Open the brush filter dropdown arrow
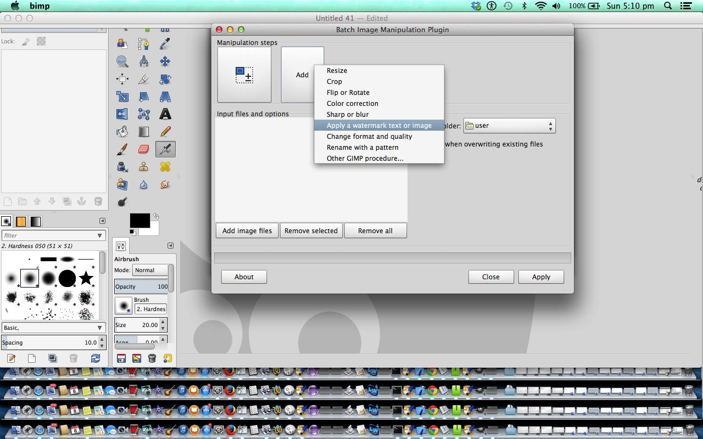Image resolution: width=703 pixels, height=439 pixels. [x=99, y=235]
